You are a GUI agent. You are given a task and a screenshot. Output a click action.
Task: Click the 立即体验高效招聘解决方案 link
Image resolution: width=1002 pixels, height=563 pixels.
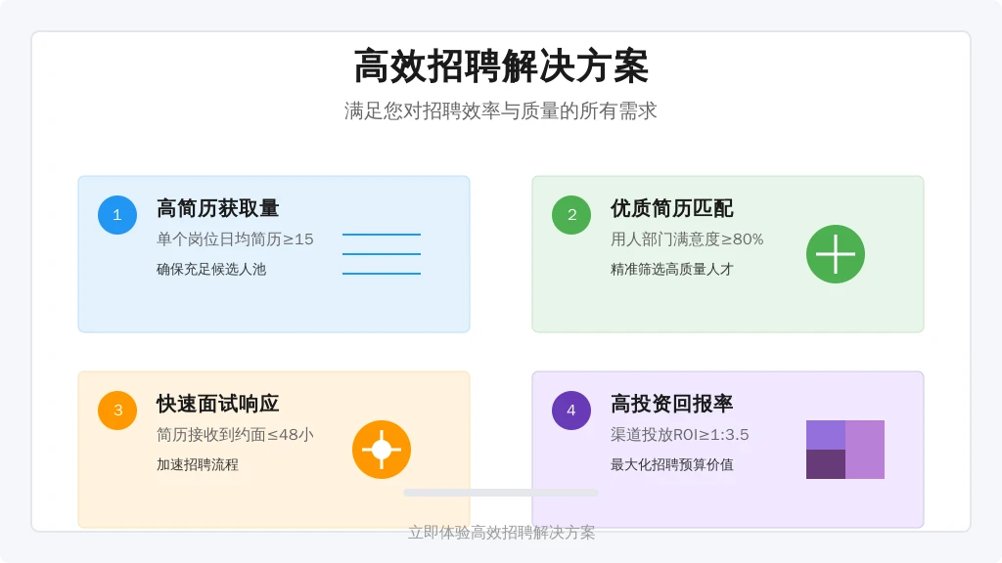(x=501, y=533)
